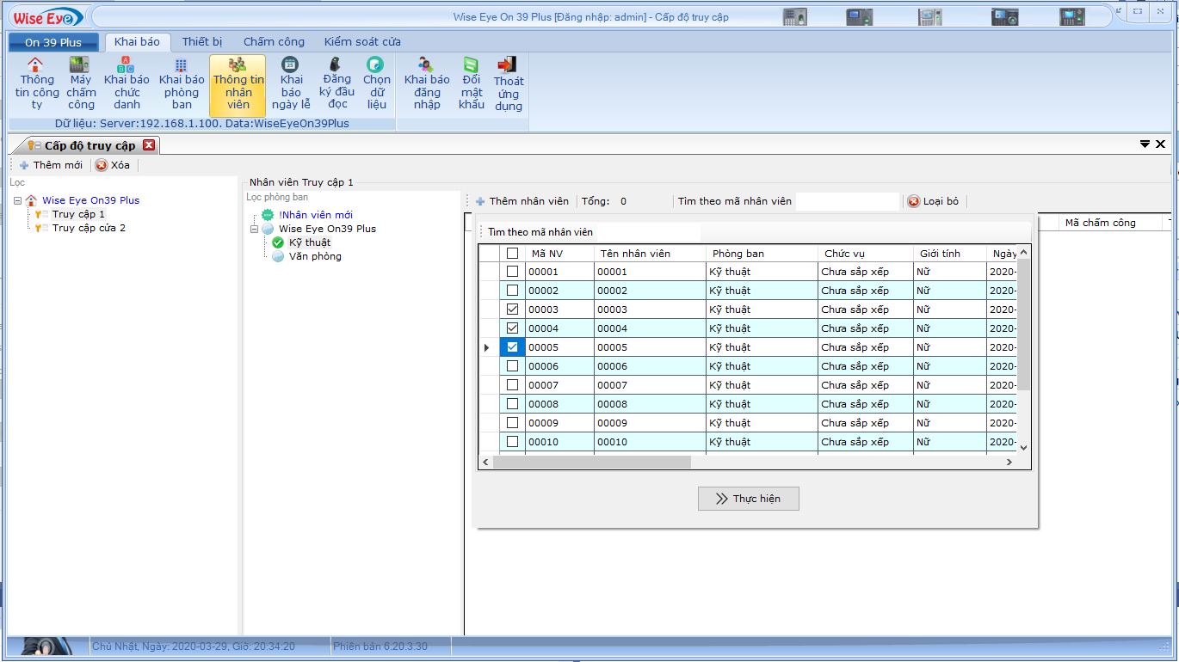1179x662 pixels.
Task: Click Thoát ứng dụng exit icon
Action: (508, 65)
